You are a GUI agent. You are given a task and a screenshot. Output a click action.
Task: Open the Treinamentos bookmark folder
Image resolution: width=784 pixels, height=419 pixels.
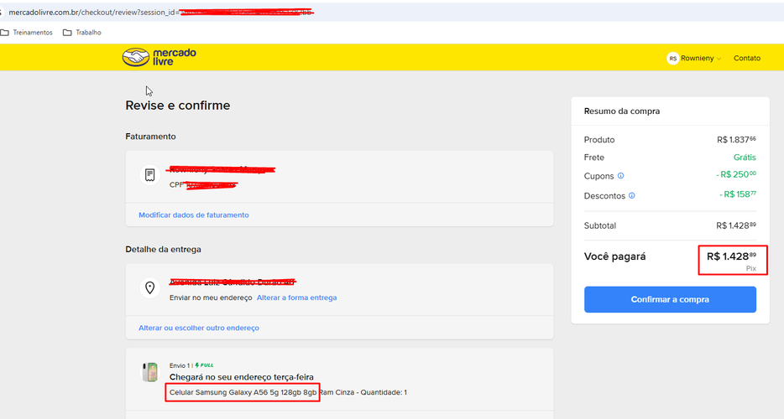click(x=27, y=33)
